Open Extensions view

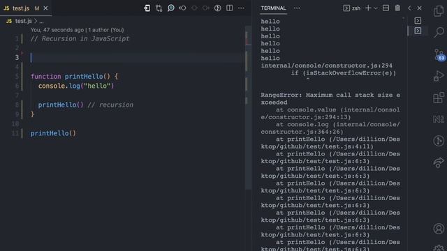click(439, 98)
